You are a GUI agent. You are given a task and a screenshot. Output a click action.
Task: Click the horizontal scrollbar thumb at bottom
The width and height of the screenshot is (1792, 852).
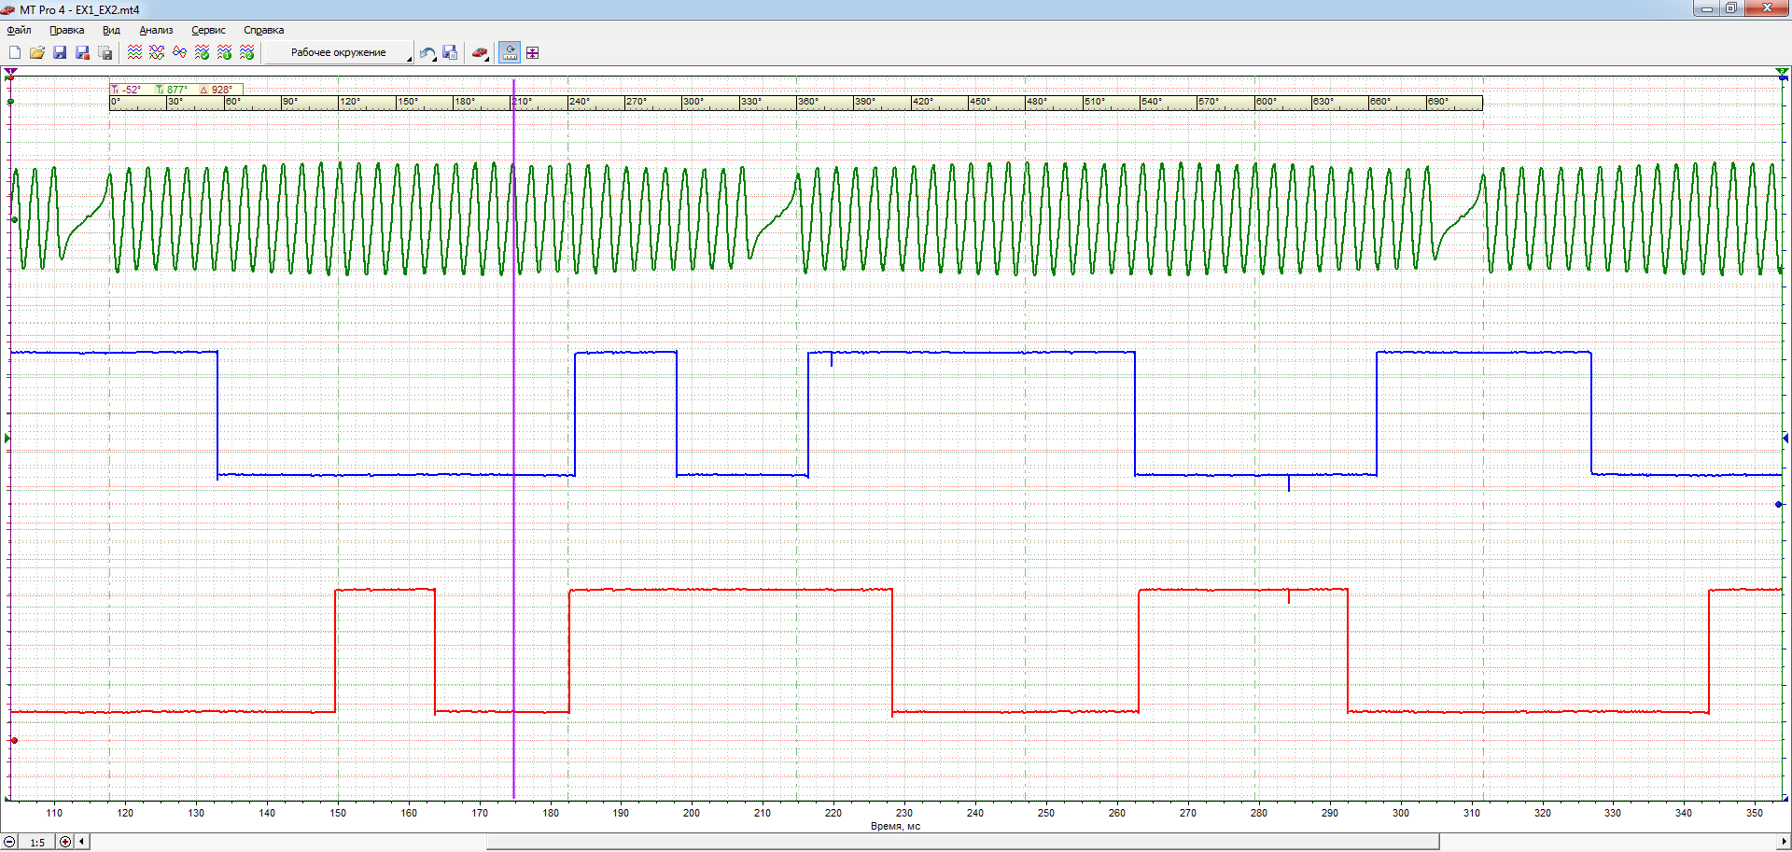[x=962, y=842]
